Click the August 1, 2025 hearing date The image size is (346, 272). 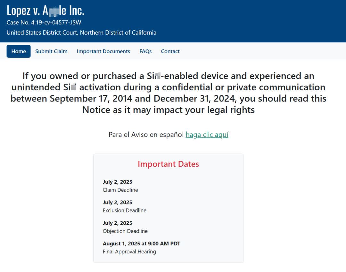point(141,243)
